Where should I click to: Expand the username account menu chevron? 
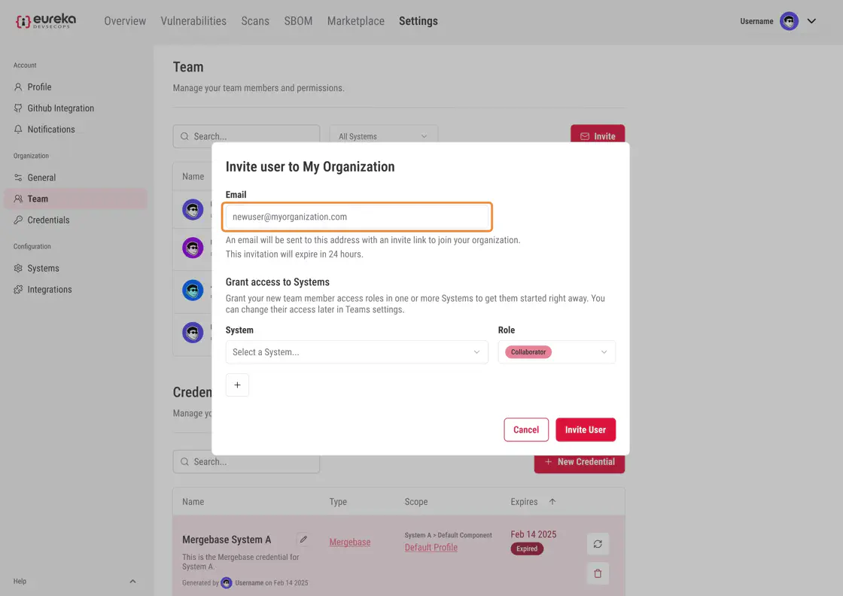tap(811, 21)
